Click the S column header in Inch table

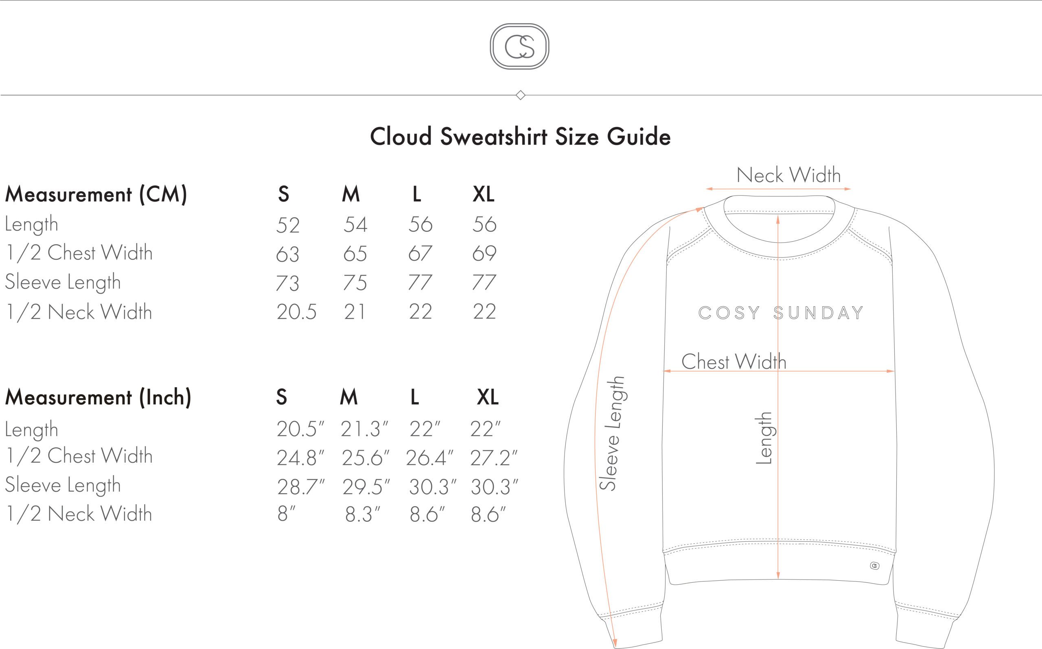281,397
